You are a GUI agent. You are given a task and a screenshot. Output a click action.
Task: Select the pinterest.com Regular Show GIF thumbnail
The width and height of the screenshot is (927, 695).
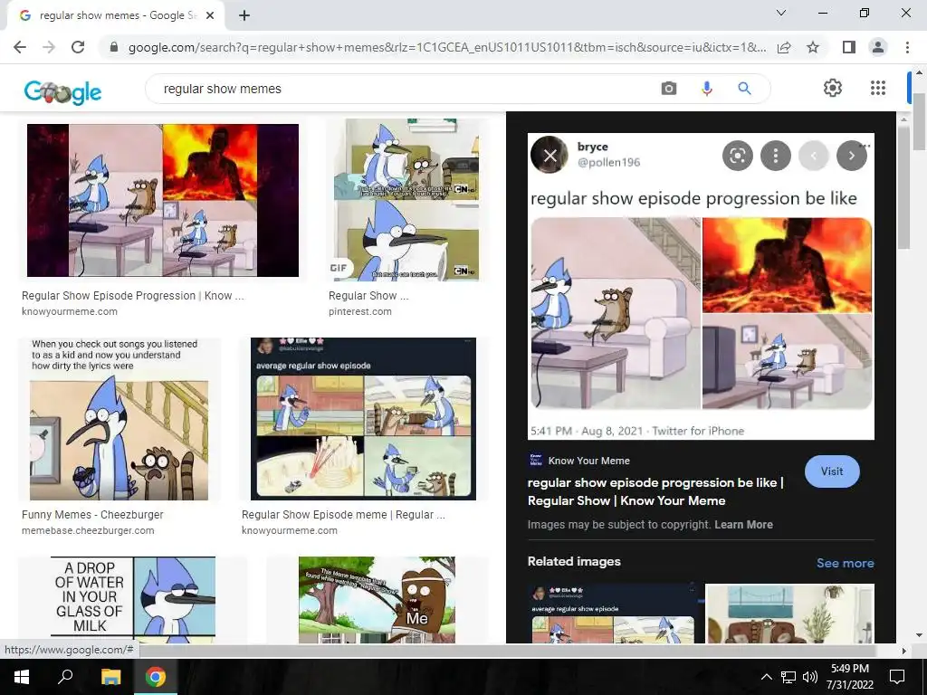coord(406,200)
